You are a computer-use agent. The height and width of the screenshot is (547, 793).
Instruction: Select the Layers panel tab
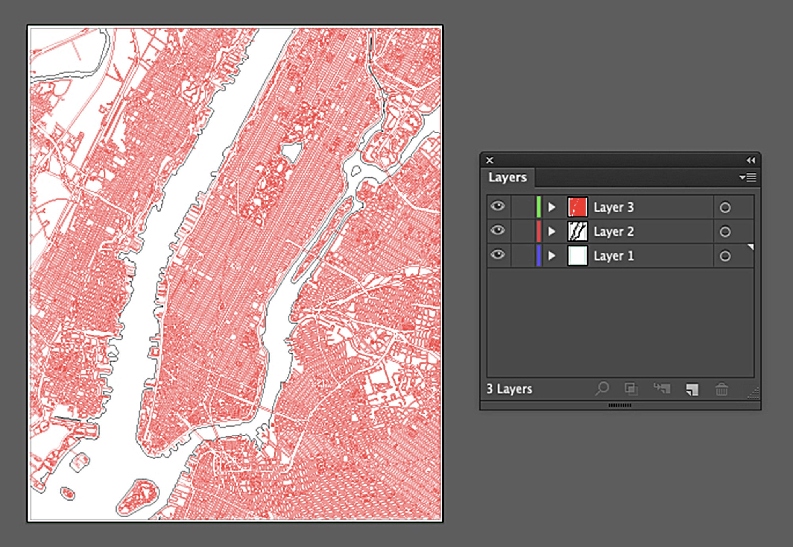508,178
